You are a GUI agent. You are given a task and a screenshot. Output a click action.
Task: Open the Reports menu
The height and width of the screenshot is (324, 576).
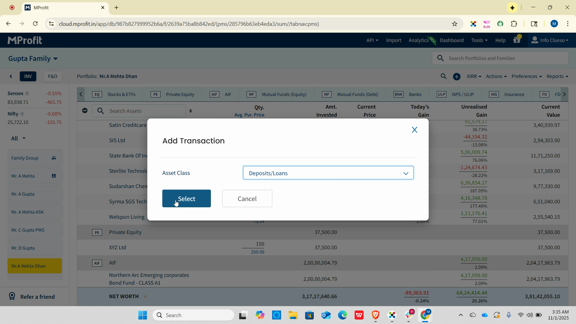click(557, 76)
